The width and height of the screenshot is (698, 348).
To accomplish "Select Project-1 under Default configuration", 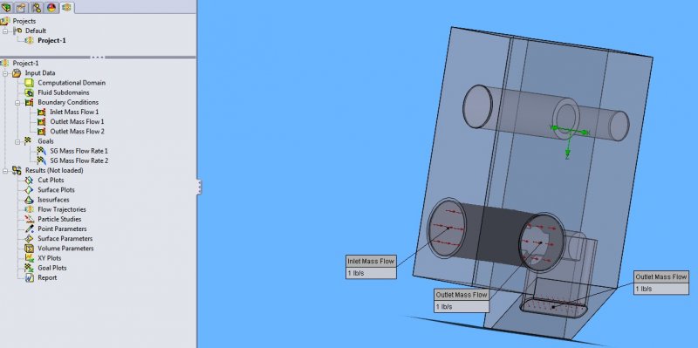I will click(51, 40).
